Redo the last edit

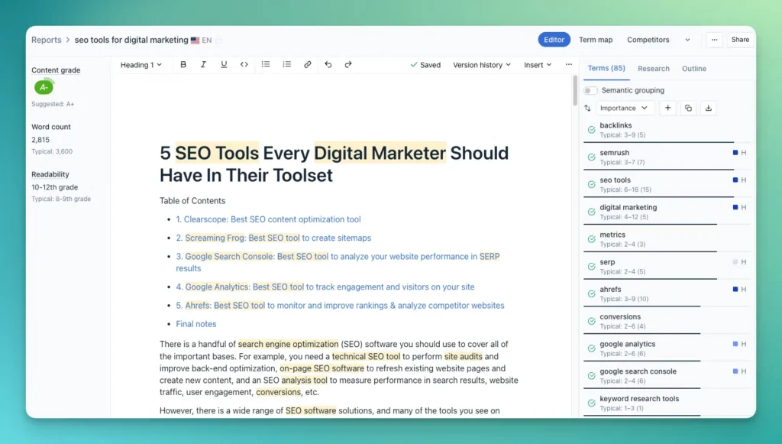[348, 64]
